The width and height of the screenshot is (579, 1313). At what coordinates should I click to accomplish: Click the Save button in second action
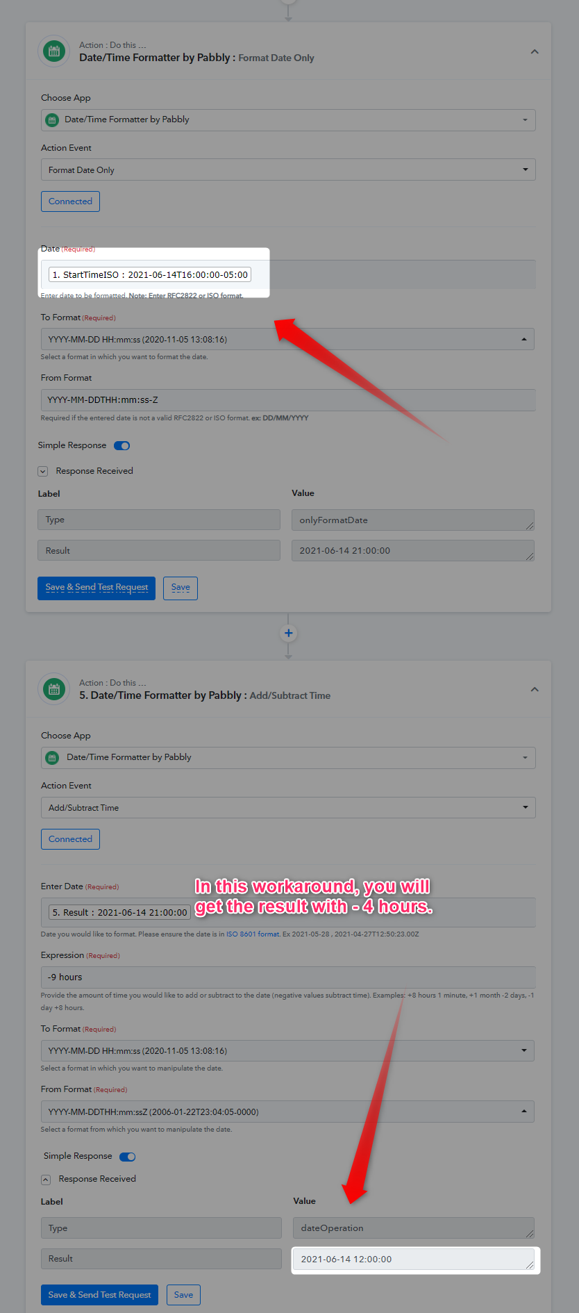click(183, 1295)
